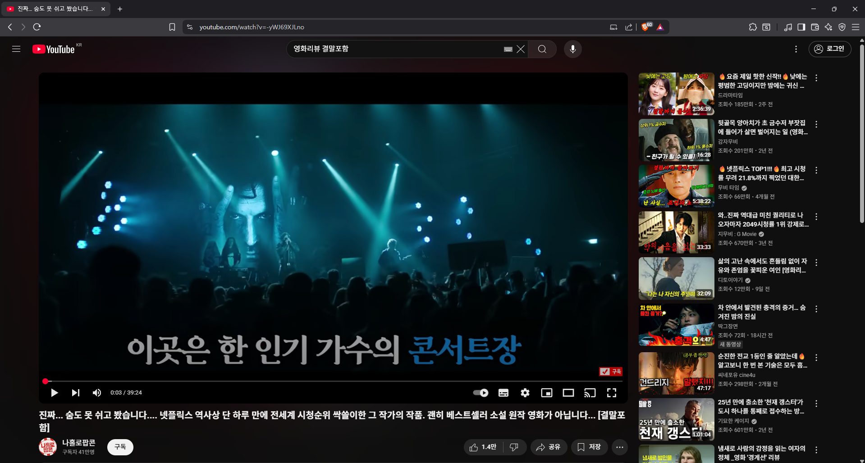Reload the current page
The width and height of the screenshot is (865, 463).
click(x=37, y=27)
